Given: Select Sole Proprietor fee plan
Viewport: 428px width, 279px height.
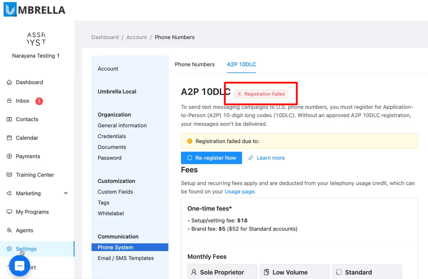Looking at the screenshot, I should tap(222, 272).
